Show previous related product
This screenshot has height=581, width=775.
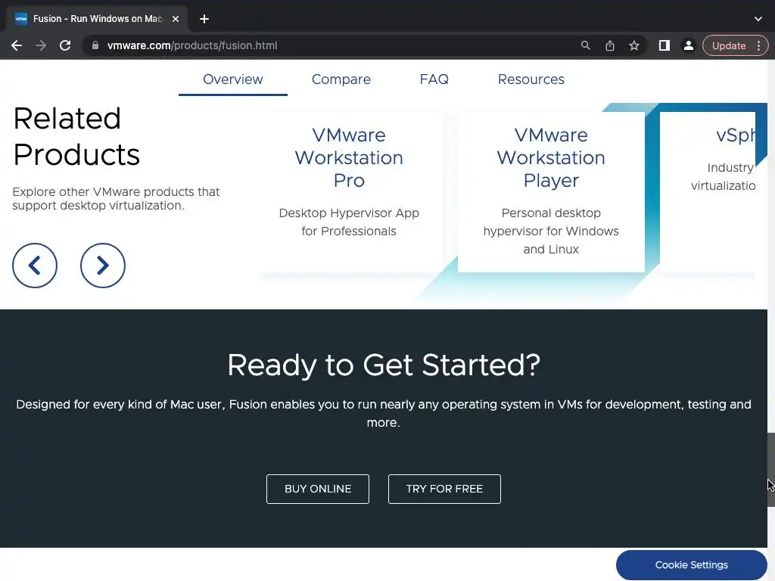tap(35, 266)
